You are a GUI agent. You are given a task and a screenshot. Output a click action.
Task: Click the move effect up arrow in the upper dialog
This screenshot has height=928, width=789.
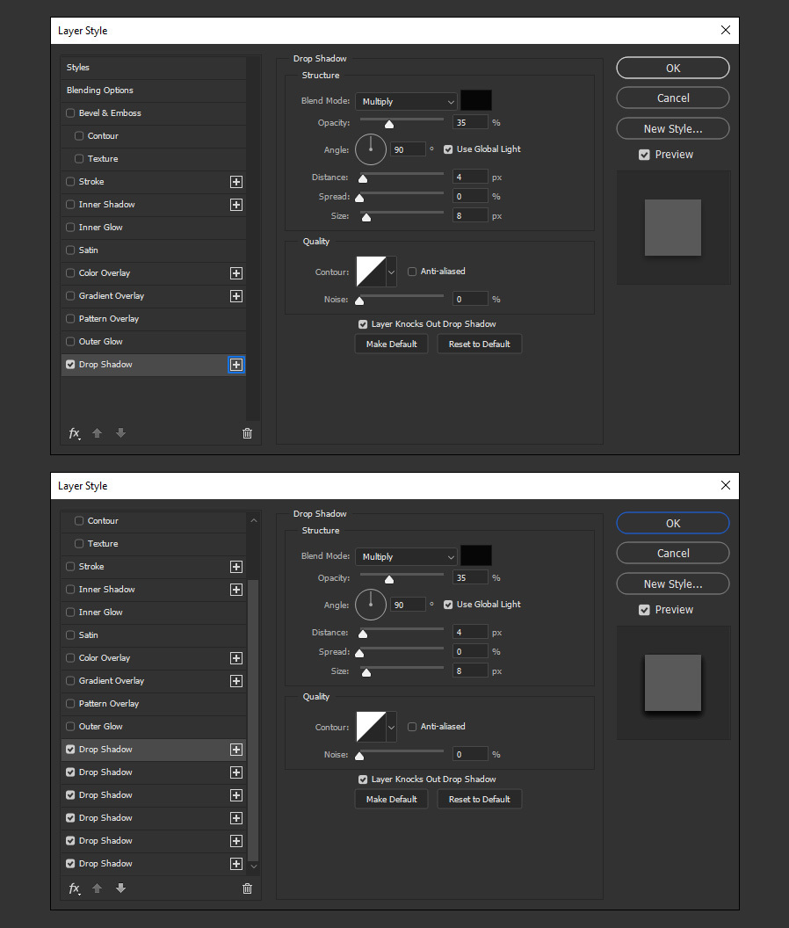[x=97, y=433]
